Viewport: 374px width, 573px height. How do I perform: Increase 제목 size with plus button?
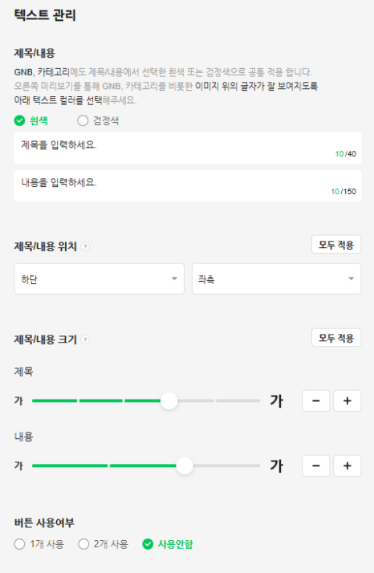pos(348,401)
